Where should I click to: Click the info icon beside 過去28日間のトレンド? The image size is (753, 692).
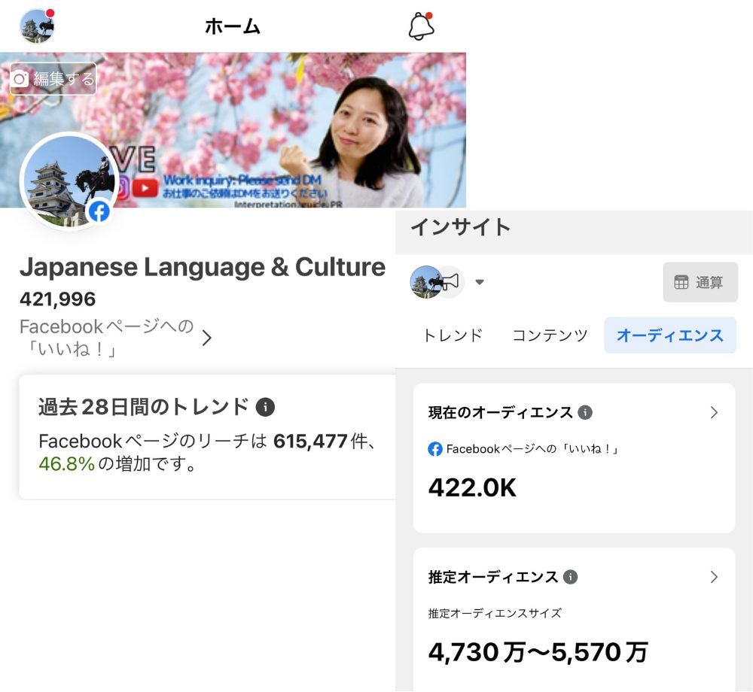click(x=265, y=407)
